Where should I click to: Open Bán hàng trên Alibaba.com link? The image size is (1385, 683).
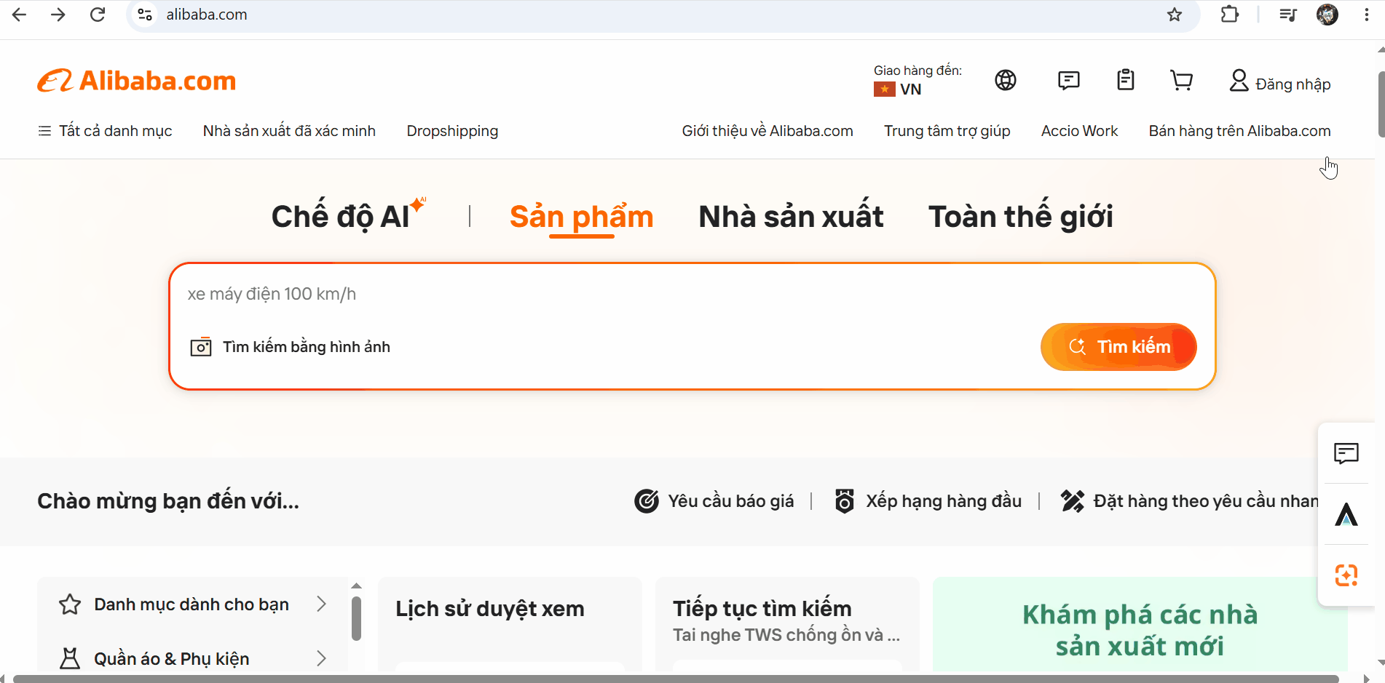pos(1239,131)
